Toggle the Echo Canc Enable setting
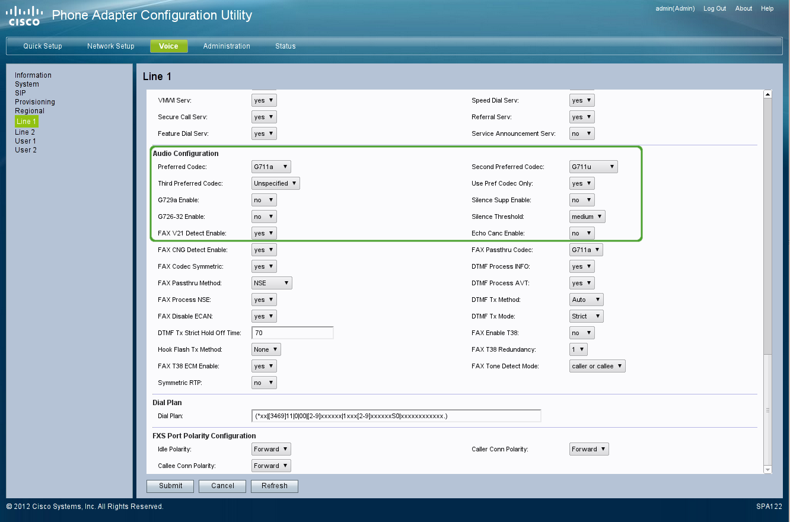This screenshot has height=522, width=790. point(582,233)
